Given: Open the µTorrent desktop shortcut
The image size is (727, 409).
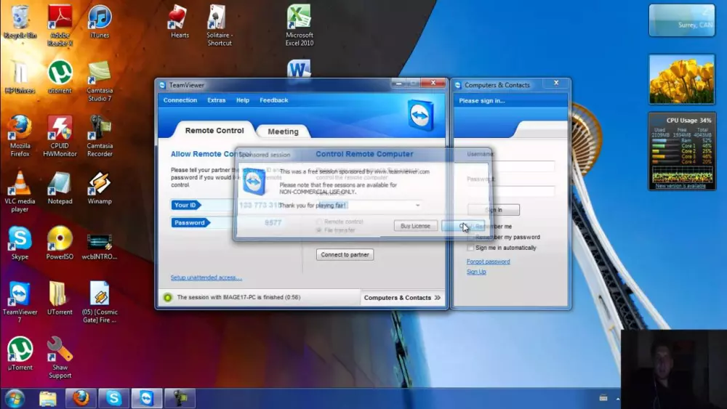Looking at the screenshot, I should 20,353.
